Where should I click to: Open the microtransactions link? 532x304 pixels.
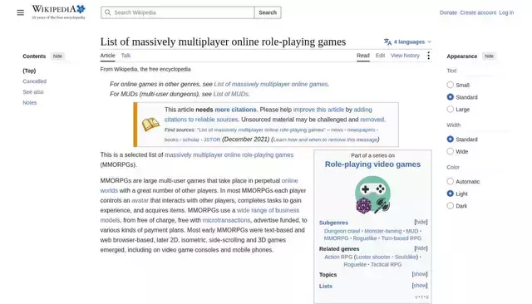[226, 220]
